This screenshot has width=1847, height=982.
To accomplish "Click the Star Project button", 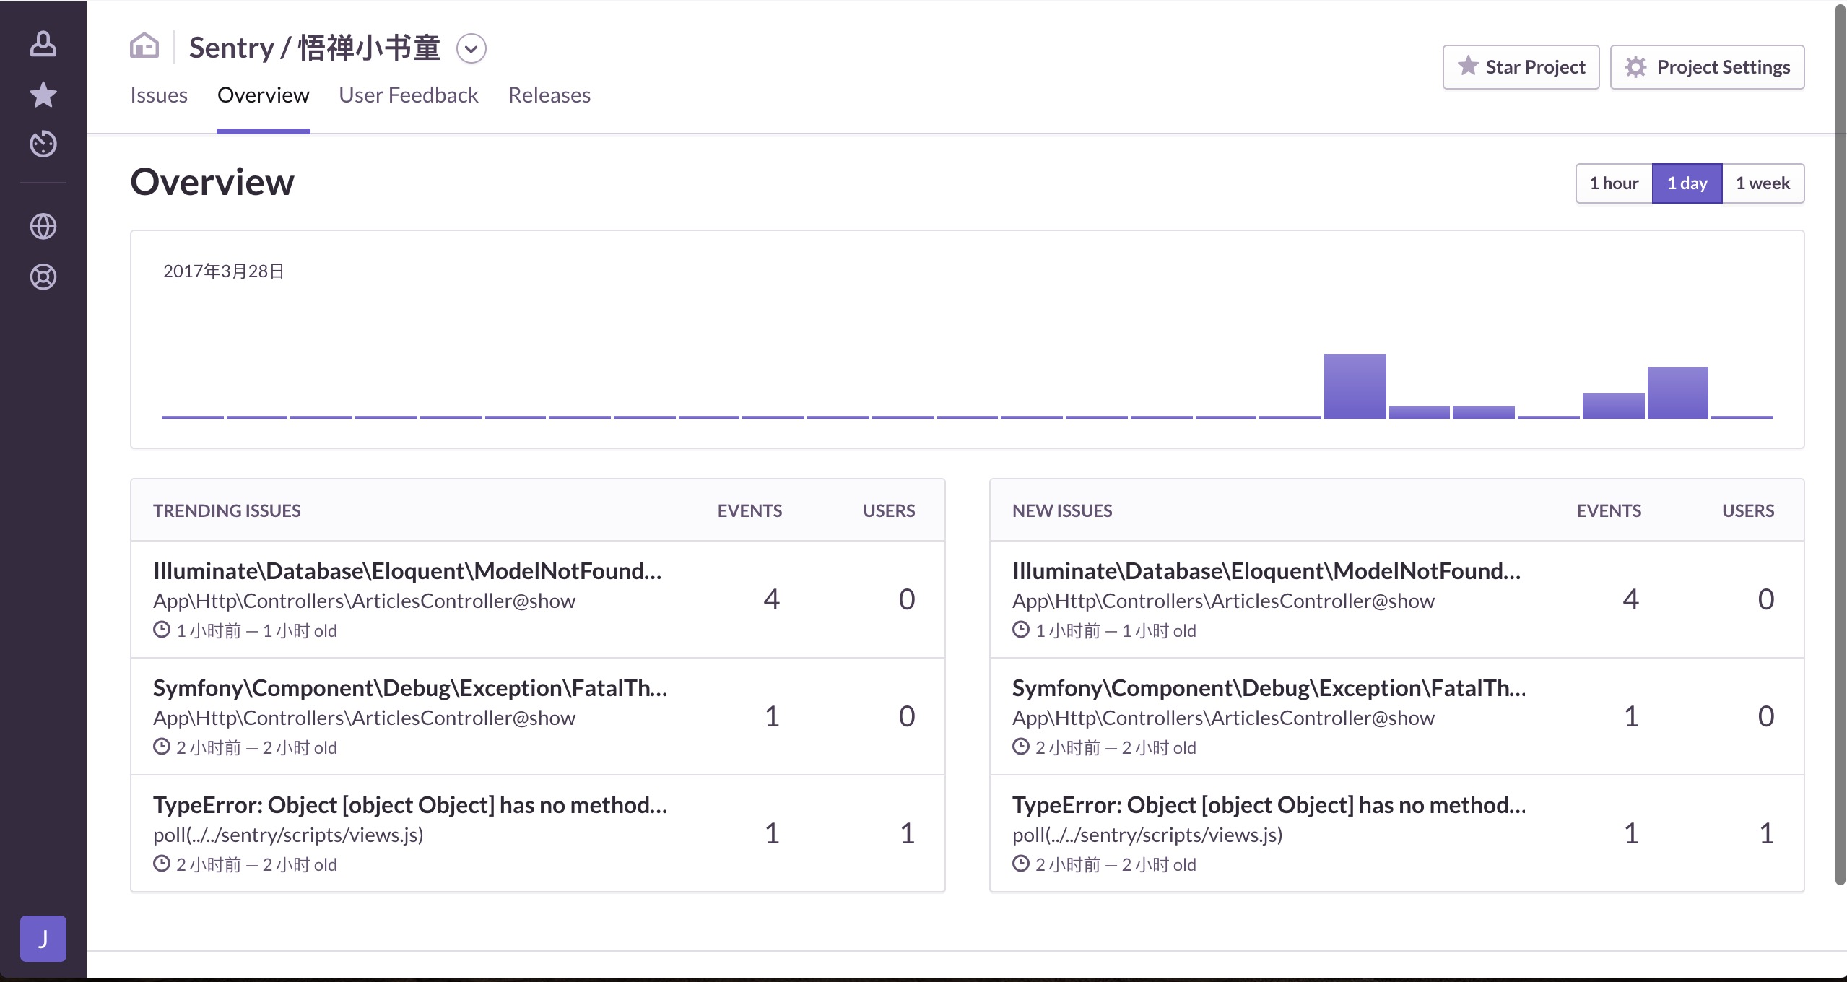I will (x=1521, y=67).
